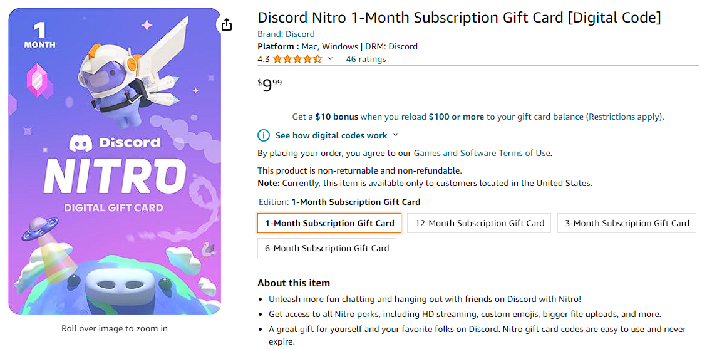Click the 4.3 rating number
The width and height of the screenshot is (707, 349).
click(264, 59)
